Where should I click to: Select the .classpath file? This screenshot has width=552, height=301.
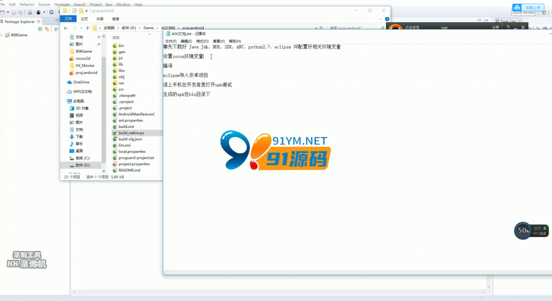[x=127, y=95]
